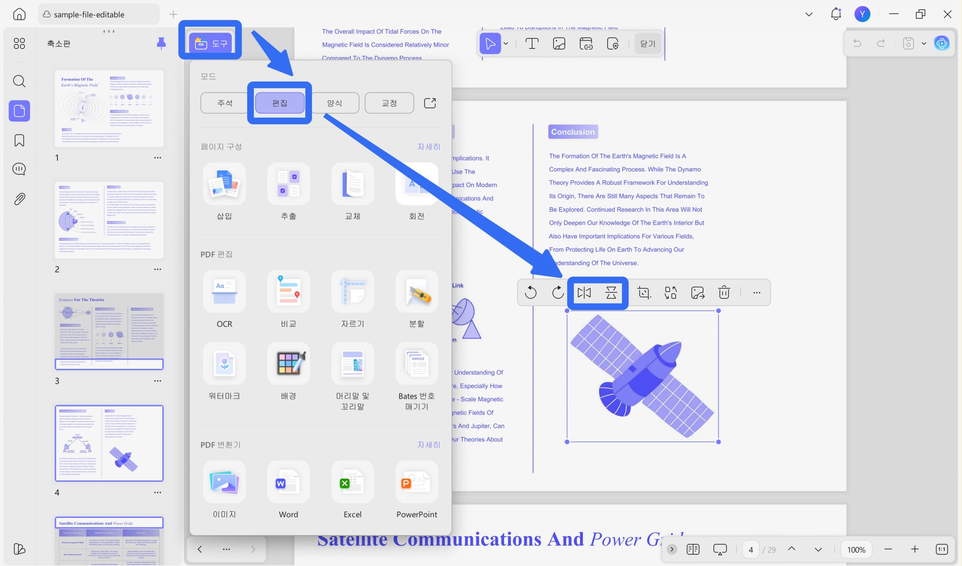Select the cursor selection tool

click(490, 44)
